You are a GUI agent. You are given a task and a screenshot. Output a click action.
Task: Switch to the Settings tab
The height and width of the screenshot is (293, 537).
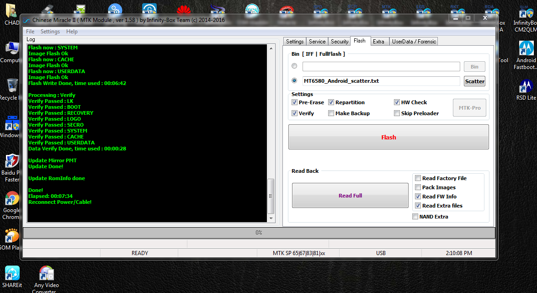tap(295, 42)
